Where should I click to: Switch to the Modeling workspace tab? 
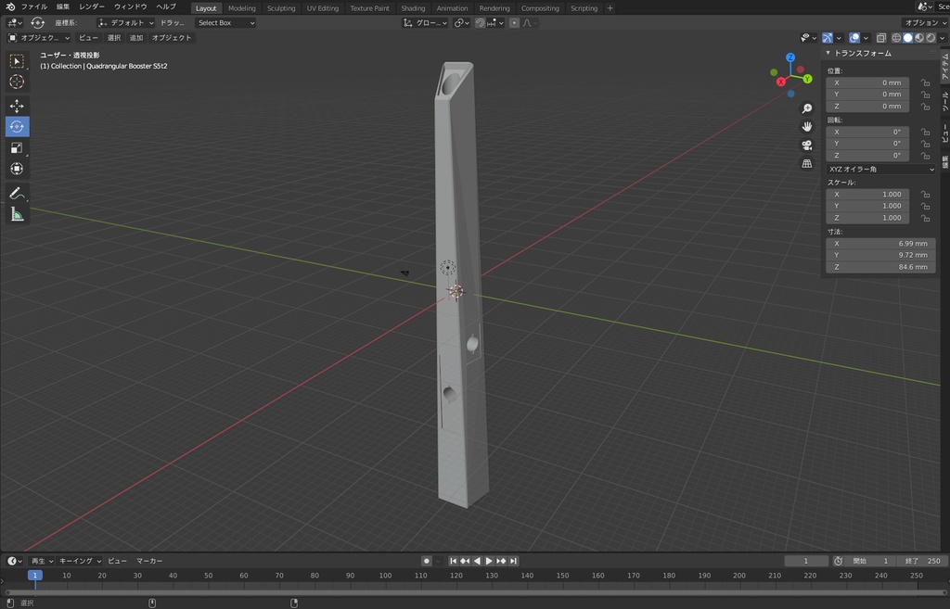[242, 8]
